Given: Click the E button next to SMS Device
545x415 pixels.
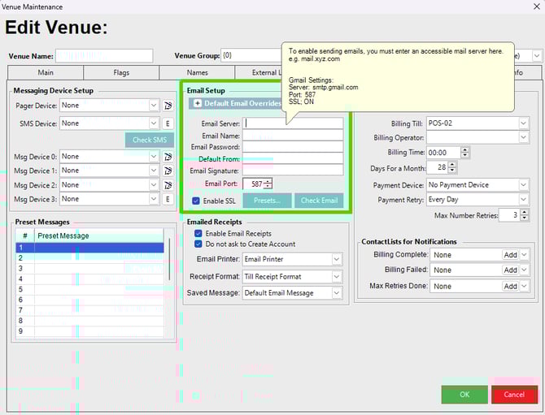Looking at the screenshot, I should (168, 123).
